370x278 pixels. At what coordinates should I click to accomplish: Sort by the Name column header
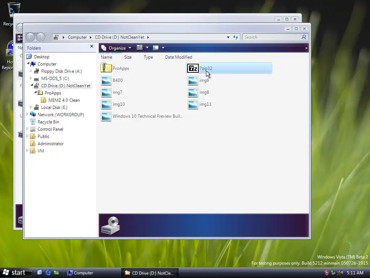point(107,57)
